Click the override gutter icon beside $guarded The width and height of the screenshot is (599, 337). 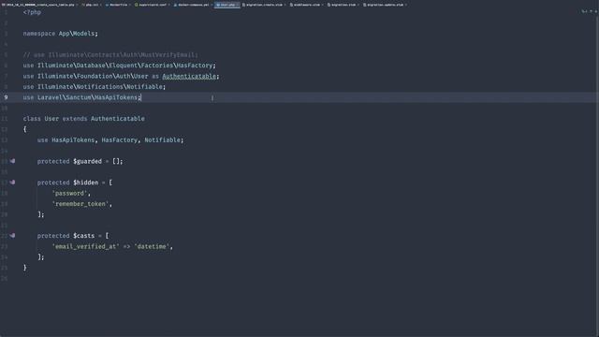[x=12, y=161]
